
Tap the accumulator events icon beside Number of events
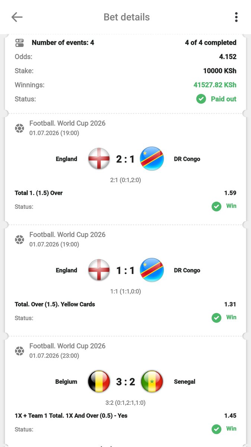[x=19, y=42]
